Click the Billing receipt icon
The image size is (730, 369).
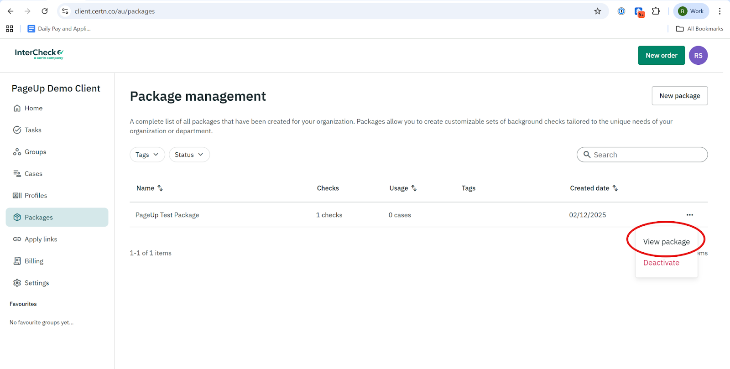[17, 261]
